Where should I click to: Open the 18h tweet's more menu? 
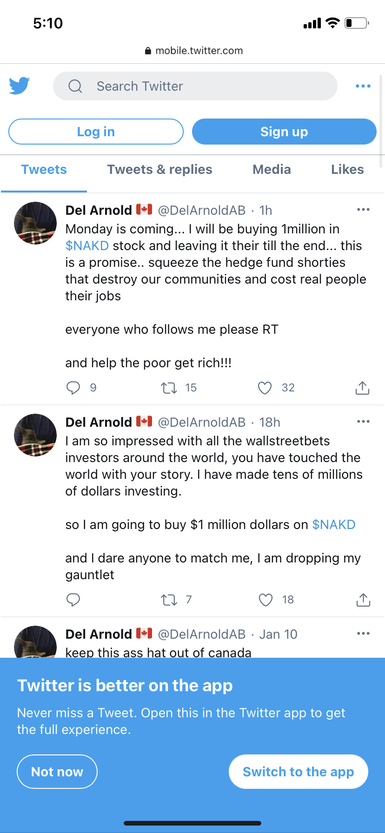click(363, 422)
